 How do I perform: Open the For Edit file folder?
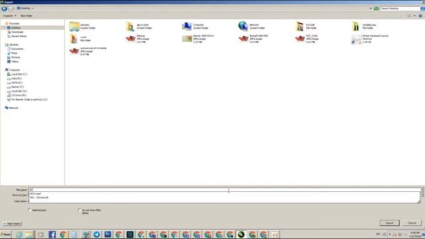point(299,27)
